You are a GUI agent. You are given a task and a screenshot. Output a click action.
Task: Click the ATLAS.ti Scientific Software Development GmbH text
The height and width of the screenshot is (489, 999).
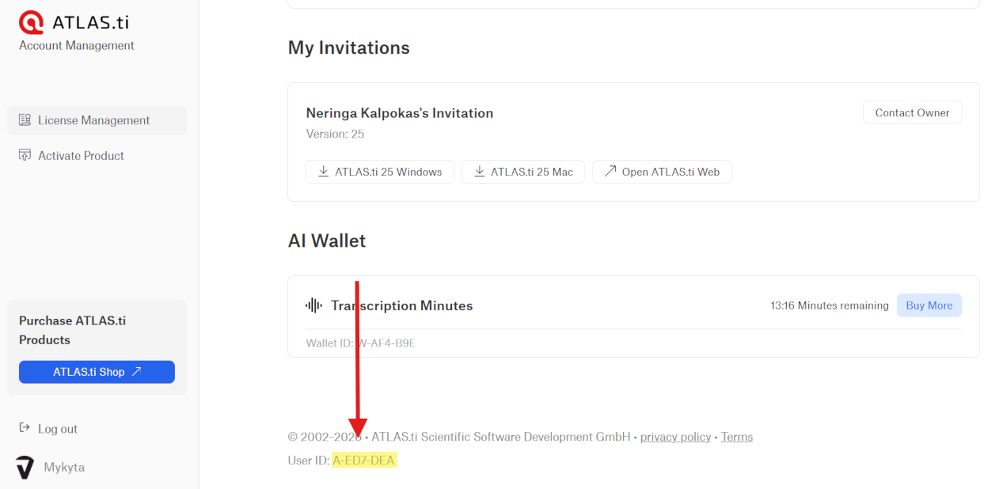point(501,437)
